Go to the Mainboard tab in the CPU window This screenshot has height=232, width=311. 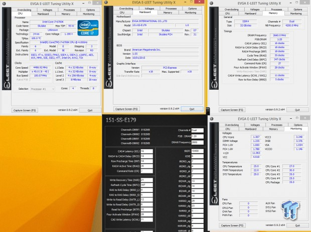[43, 14]
